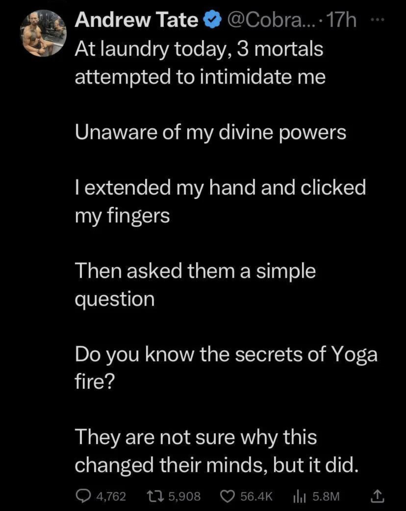Click the "changed their minds, but it did" line

(x=217, y=465)
